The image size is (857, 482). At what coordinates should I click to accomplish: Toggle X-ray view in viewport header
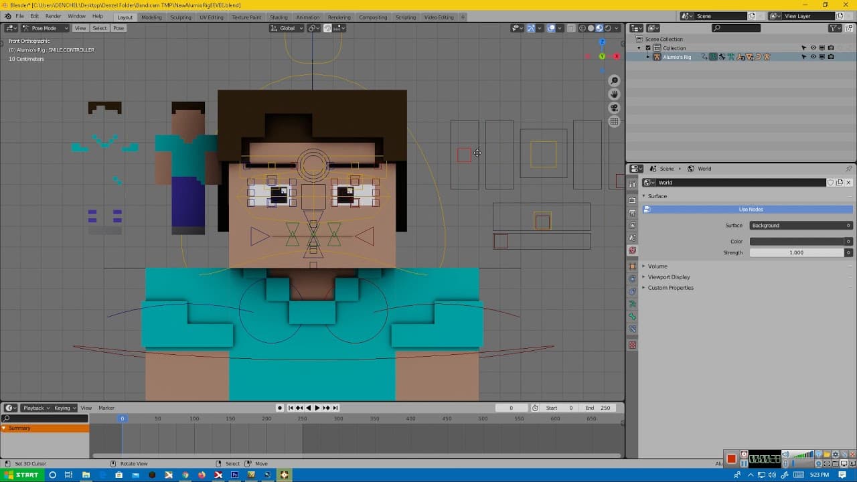(571, 28)
